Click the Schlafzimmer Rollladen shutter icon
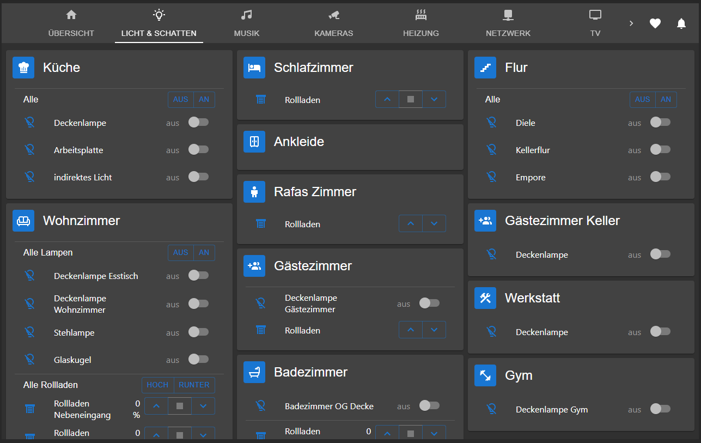 point(261,100)
